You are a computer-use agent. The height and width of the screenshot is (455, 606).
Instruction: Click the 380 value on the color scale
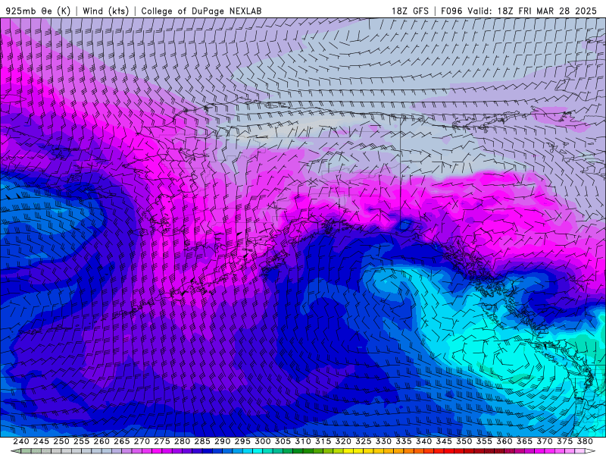coord(585,441)
